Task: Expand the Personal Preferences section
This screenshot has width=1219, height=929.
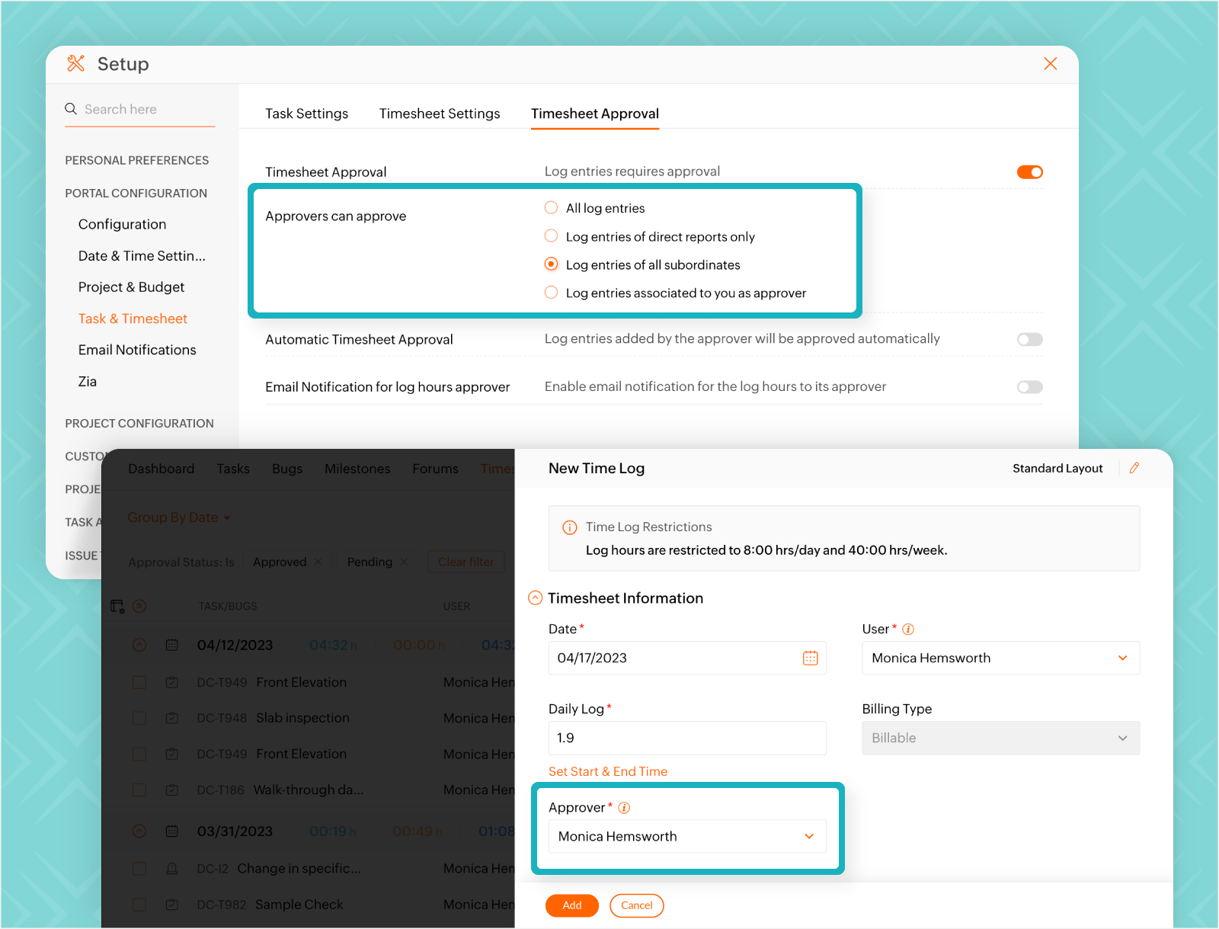Action: 137,160
